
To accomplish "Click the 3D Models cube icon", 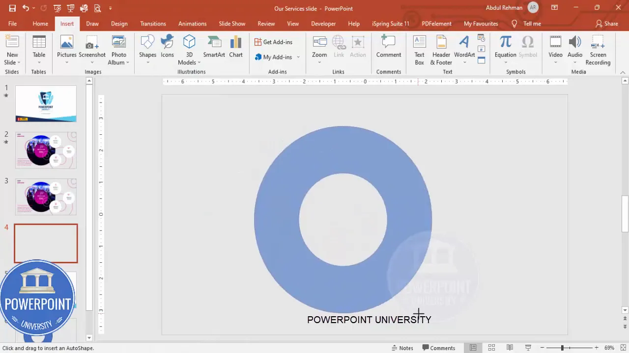I will (189, 42).
